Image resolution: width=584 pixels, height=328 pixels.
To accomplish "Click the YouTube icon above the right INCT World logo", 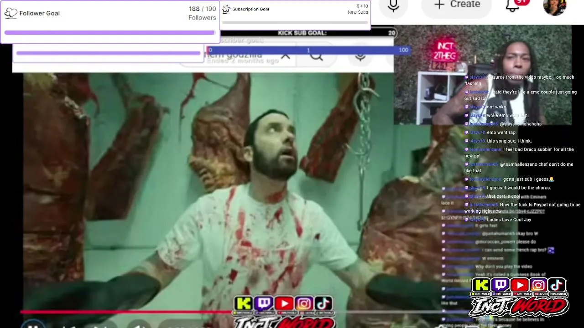I will (x=520, y=286).
